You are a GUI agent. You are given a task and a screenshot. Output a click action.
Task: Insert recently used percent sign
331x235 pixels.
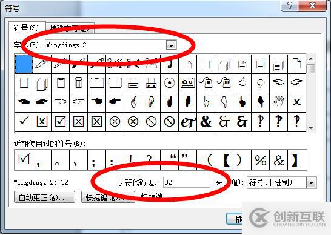260,160
